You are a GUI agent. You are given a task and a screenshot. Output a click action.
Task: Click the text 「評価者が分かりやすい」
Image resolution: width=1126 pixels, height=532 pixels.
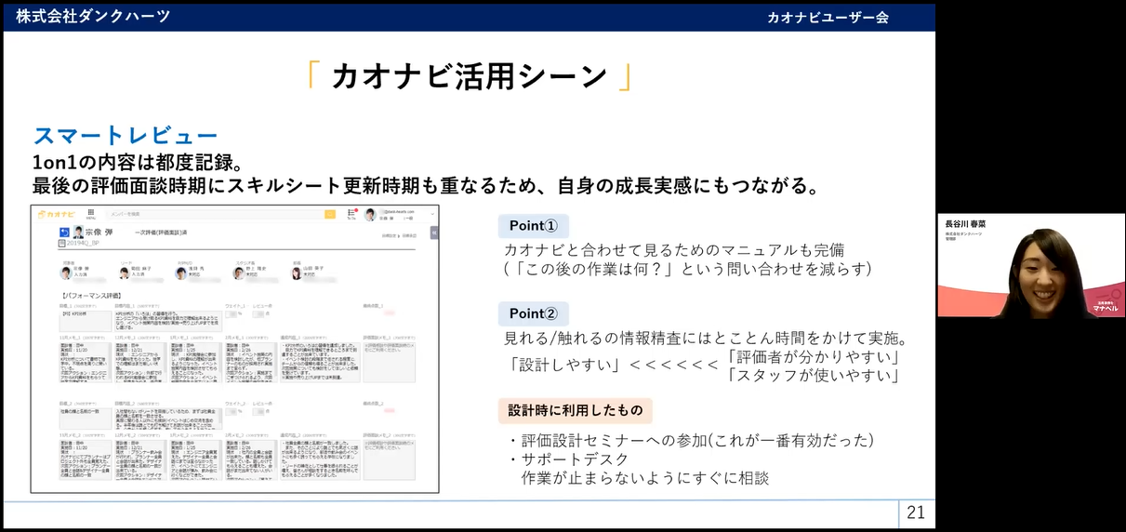(814, 358)
